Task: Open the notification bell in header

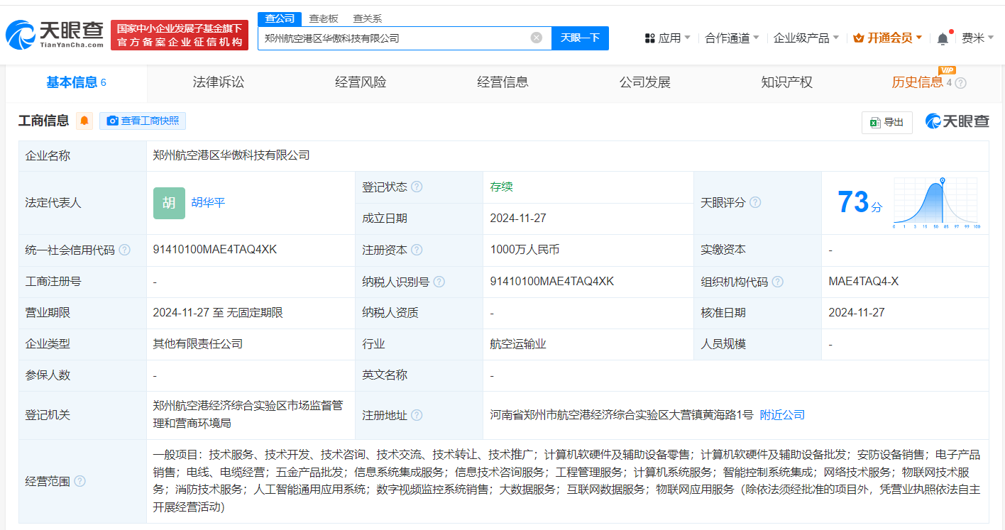Action: tap(943, 38)
